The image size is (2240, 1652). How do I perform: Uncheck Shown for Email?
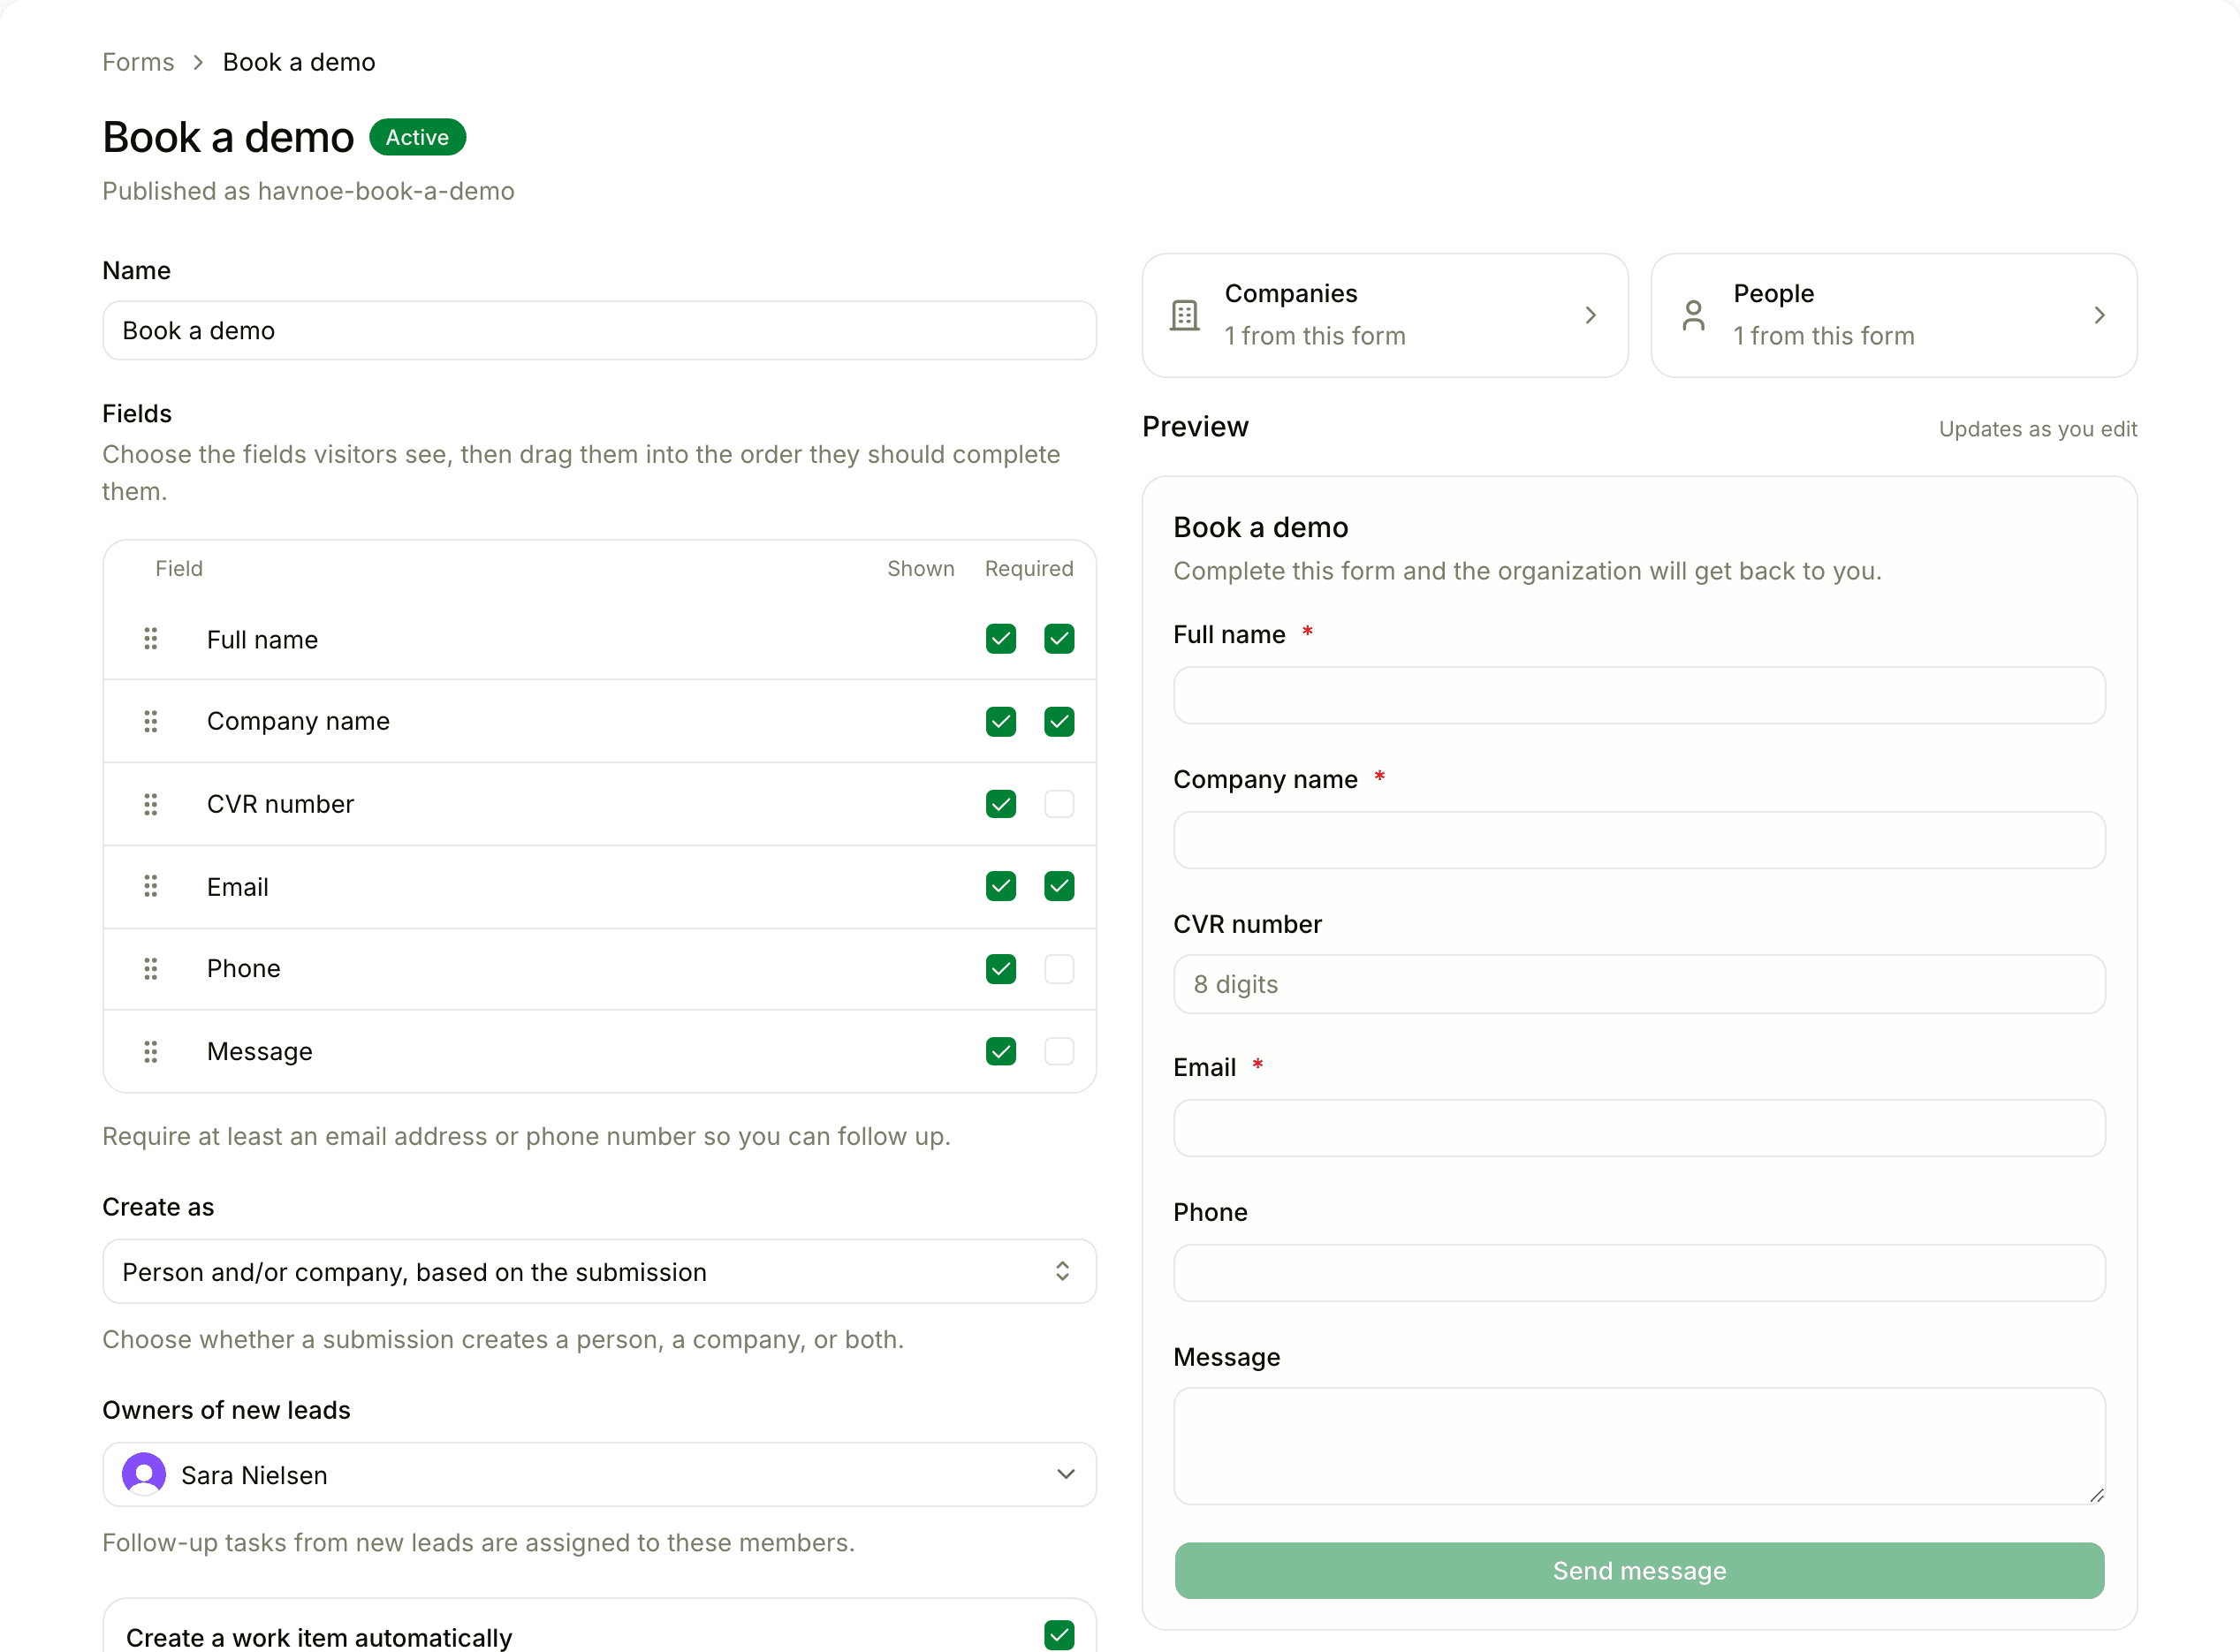click(1000, 886)
